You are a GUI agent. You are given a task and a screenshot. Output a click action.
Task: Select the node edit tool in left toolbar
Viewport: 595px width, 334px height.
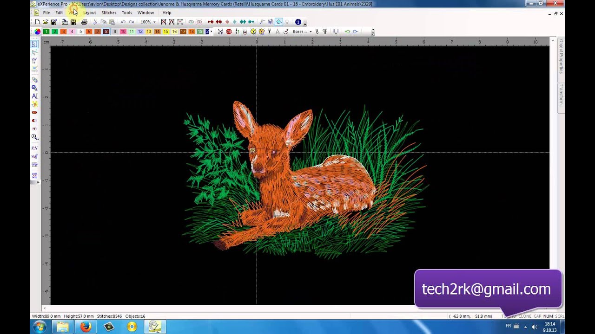(x=34, y=52)
